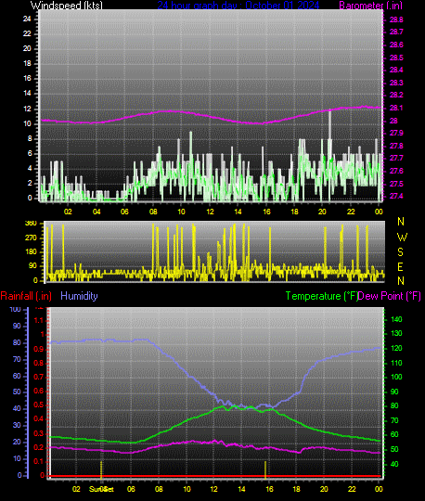Click the 'Windspeed (kts)' axis title

pos(67,6)
